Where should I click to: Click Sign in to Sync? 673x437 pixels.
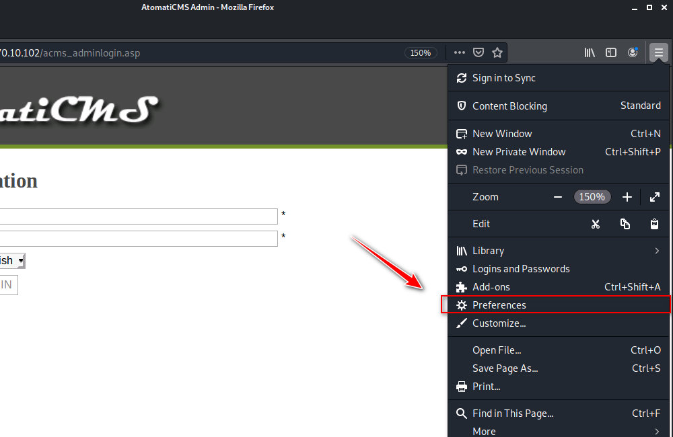(504, 78)
